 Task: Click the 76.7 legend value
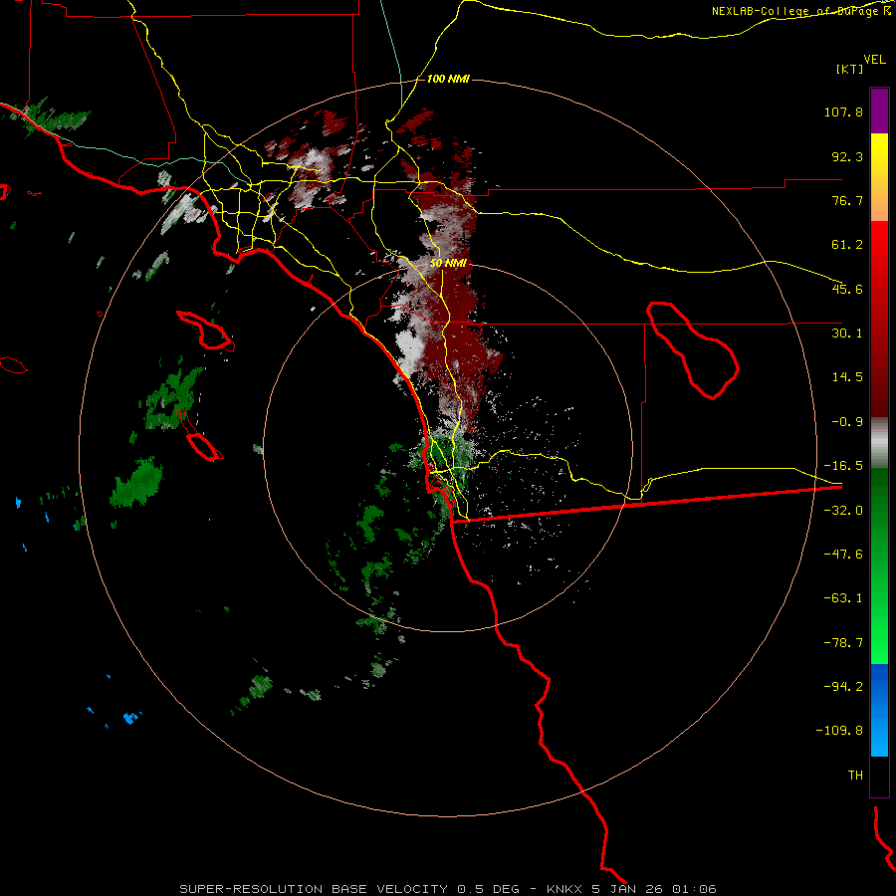847,200
